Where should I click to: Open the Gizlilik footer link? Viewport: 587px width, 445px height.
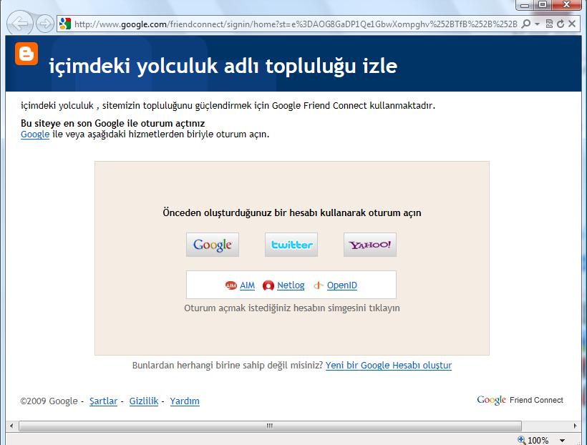[x=144, y=401]
